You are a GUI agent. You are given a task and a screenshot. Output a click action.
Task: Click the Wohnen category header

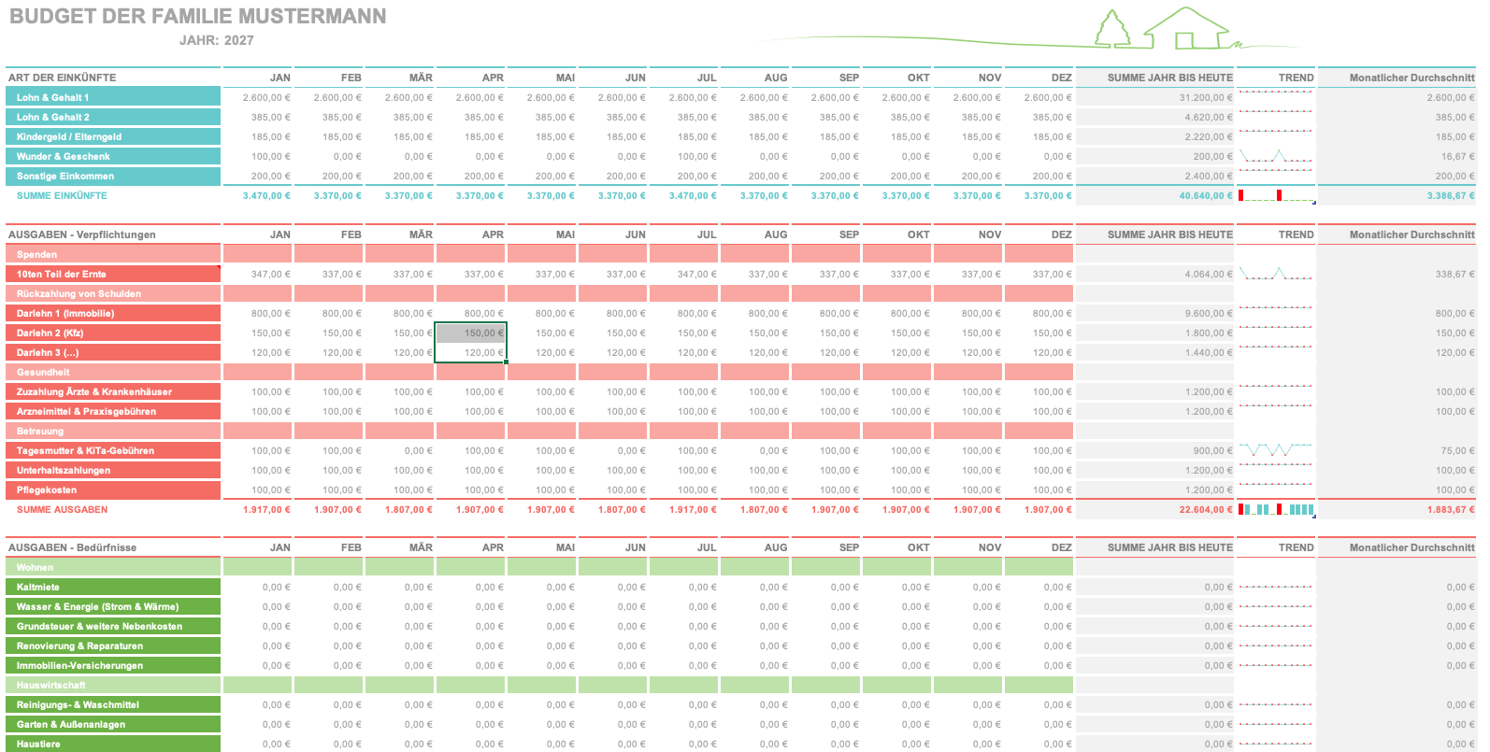(x=113, y=567)
